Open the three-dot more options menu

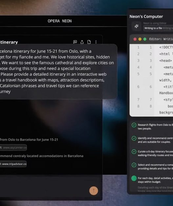tap(96, 42)
